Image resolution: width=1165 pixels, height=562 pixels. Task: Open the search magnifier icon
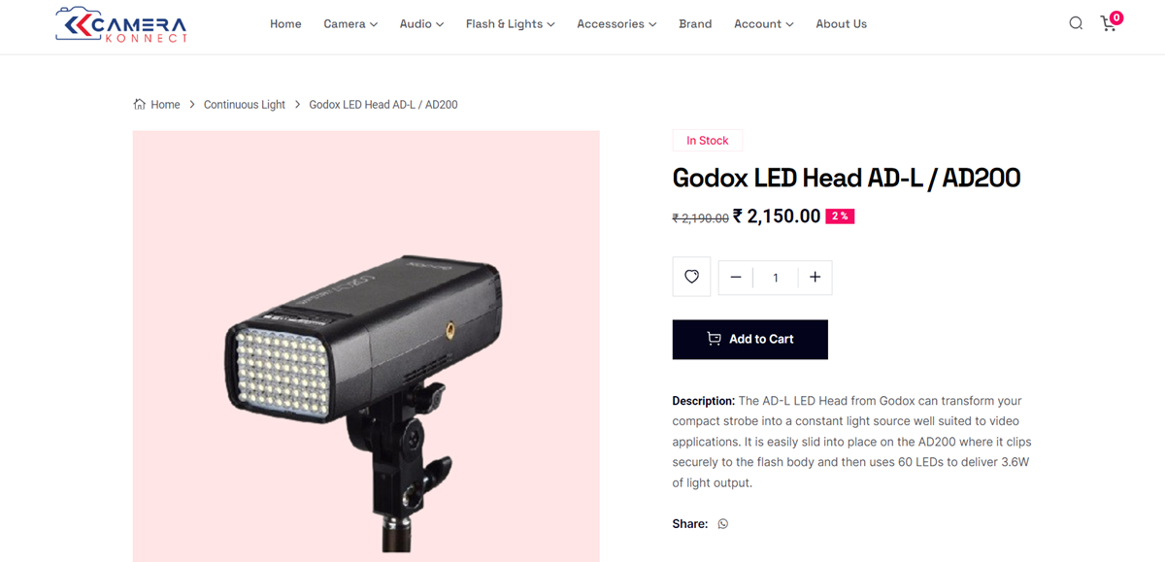[x=1076, y=23]
